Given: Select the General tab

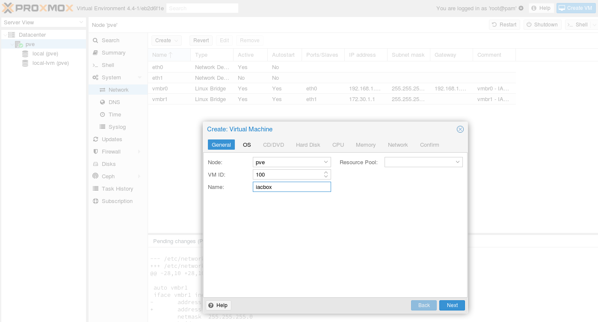Looking at the screenshot, I should pyautogui.click(x=221, y=145).
